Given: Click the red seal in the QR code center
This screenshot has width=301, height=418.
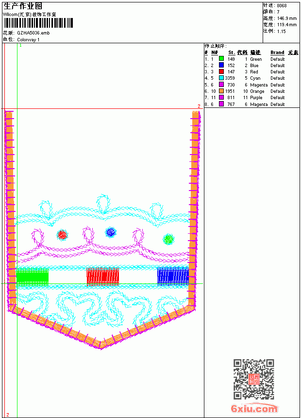Looking at the screenshot, I should (x=253, y=379).
